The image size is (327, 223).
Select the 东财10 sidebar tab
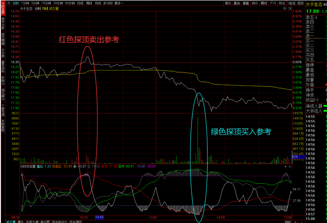click(x=3, y=81)
